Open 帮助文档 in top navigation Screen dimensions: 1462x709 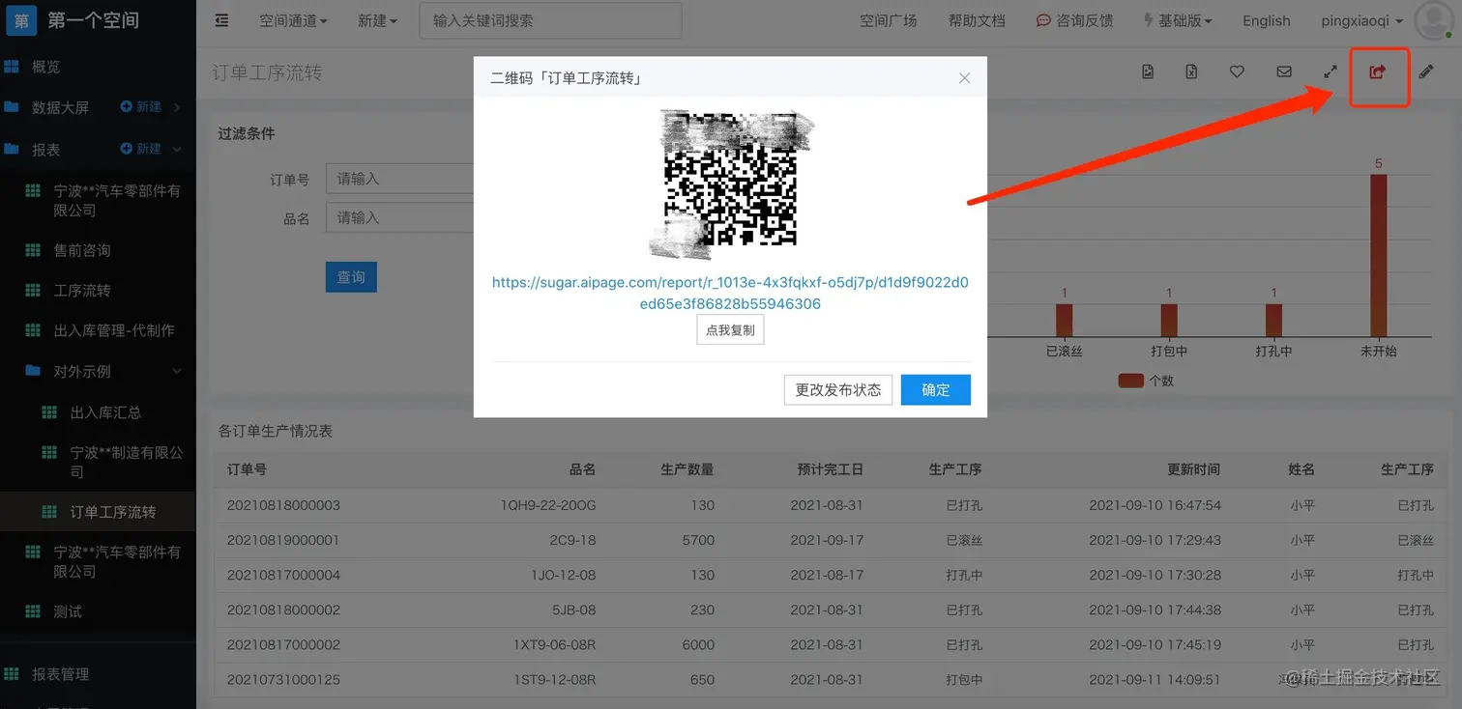(978, 20)
